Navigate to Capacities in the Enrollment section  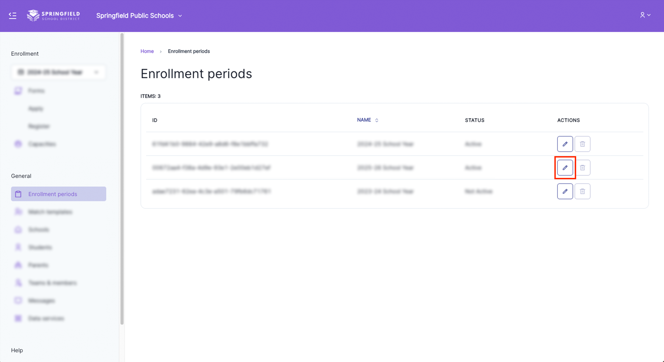tap(42, 144)
